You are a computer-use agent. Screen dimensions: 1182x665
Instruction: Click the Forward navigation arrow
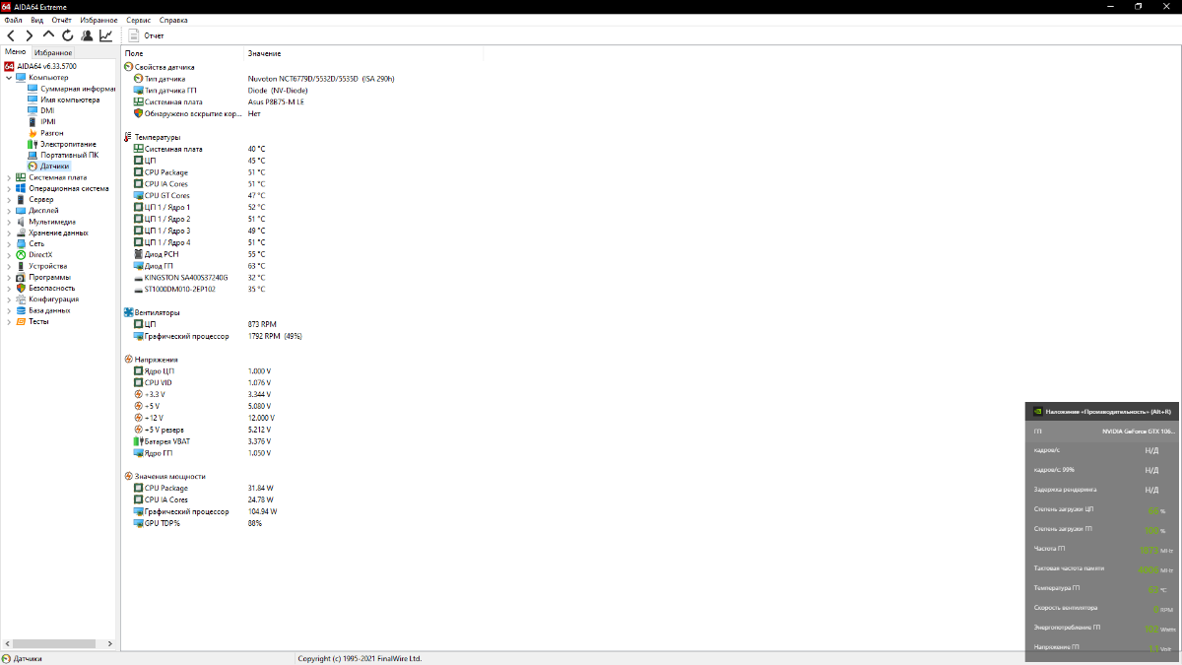click(x=30, y=35)
